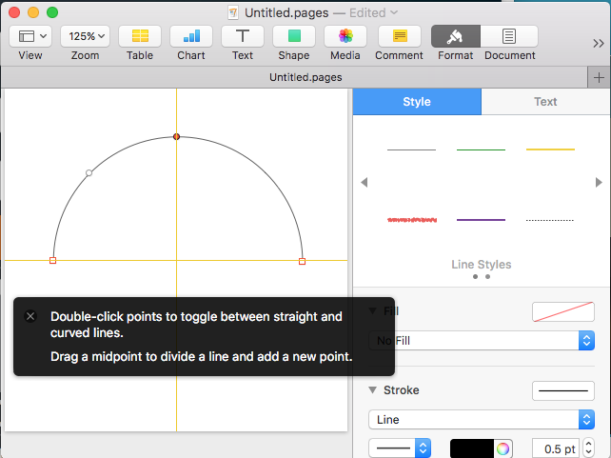Add a Text box

(x=243, y=36)
